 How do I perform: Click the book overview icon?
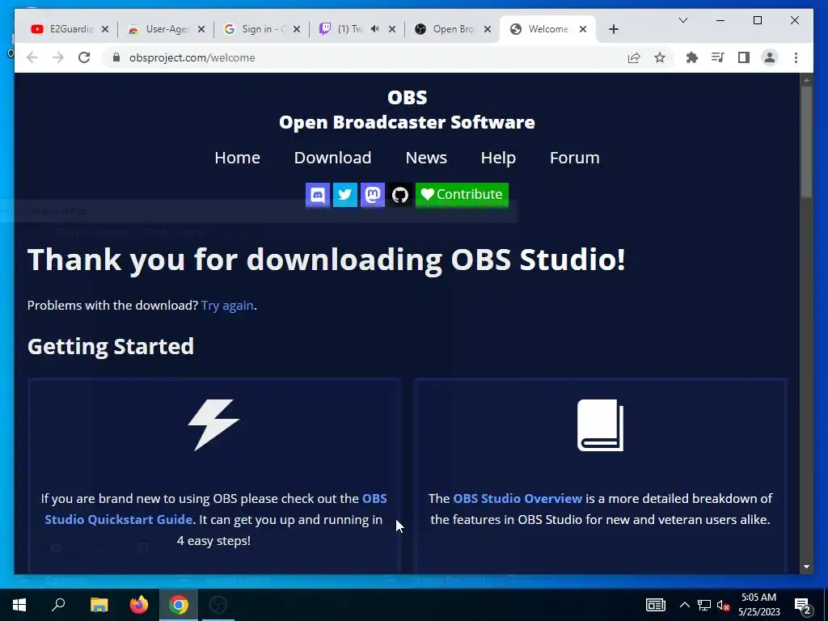tap(601, 425)
